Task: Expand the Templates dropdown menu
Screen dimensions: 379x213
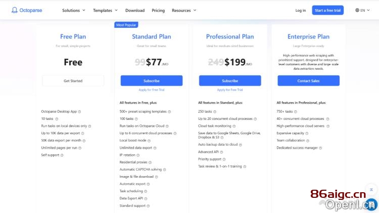Action: [x=106, y=11]
